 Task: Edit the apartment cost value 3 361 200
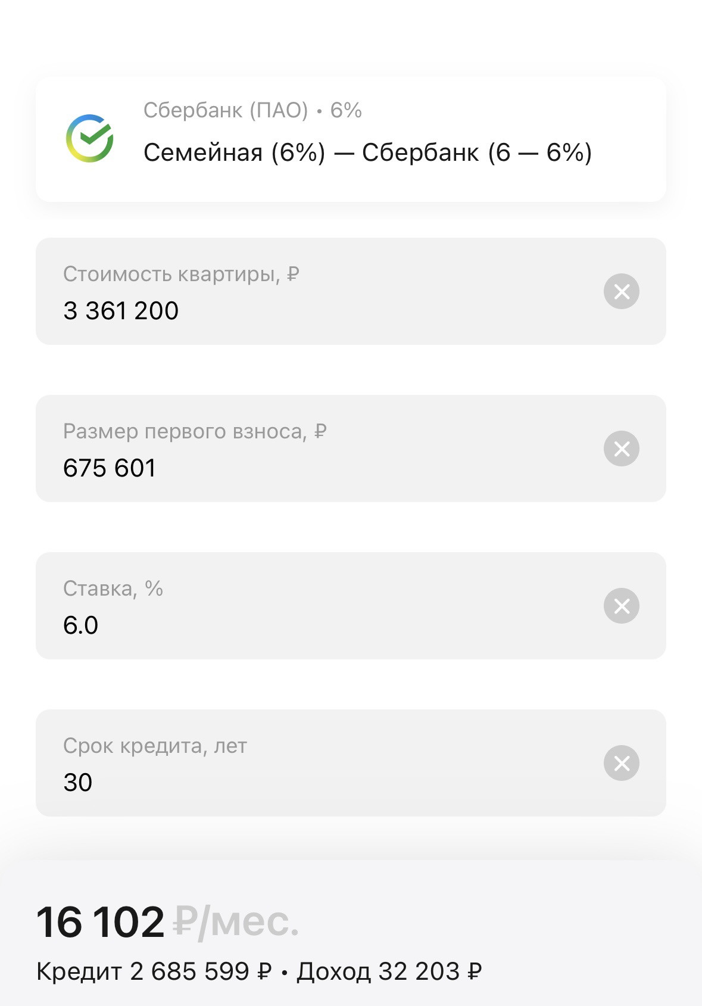[x=121, y=311]
